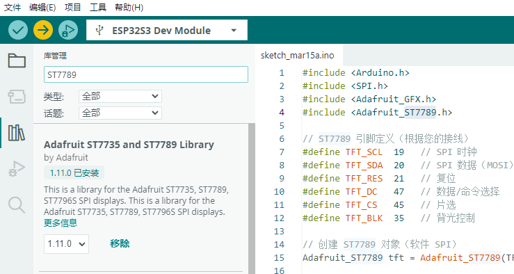Screen dimensions: 514x274
Task: Click code line #include <Arduino.h>
Action: 355,73
